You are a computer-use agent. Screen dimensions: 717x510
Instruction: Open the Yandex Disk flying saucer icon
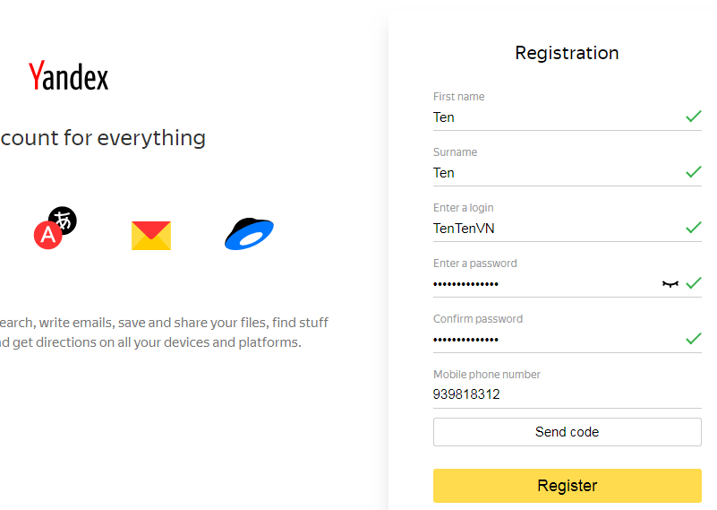(249, 233)
